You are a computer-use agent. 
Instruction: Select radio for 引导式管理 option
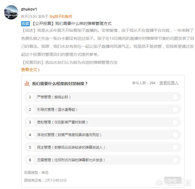coord(175,110)
